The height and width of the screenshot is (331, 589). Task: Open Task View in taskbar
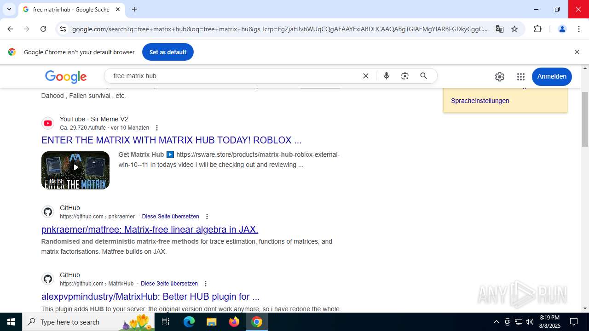coord(166,322)
